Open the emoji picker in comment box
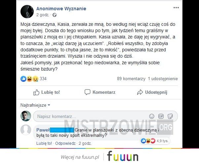The width and height of the screenshot is (199, 163). (x=152, y=116)
